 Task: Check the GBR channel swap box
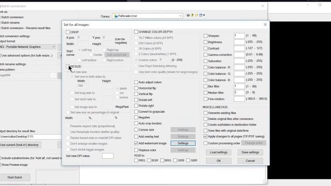tap(188, 161)
